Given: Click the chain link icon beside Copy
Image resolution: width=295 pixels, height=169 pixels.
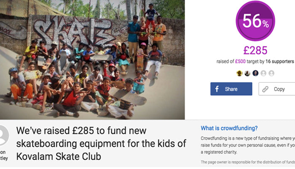Looking at the screenshot, I should click(x=265, y=89).
